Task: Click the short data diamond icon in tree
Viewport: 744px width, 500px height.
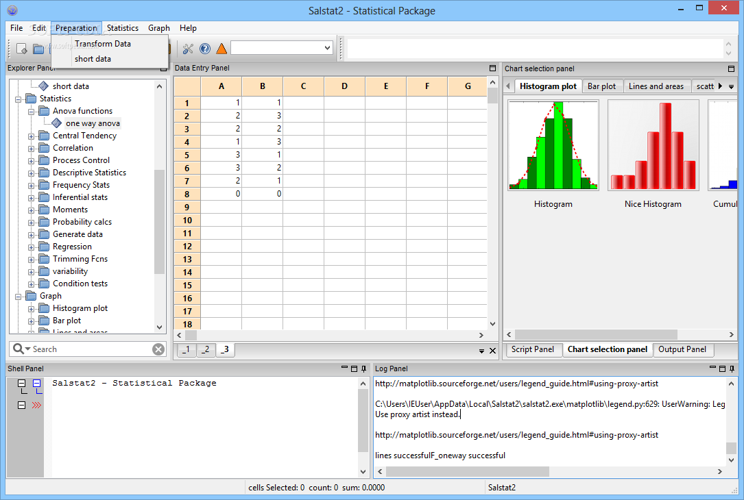Action: 44,86
